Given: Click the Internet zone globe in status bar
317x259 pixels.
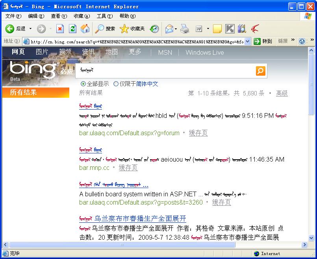Looking at the screenshot, I should tap(256, 253).
